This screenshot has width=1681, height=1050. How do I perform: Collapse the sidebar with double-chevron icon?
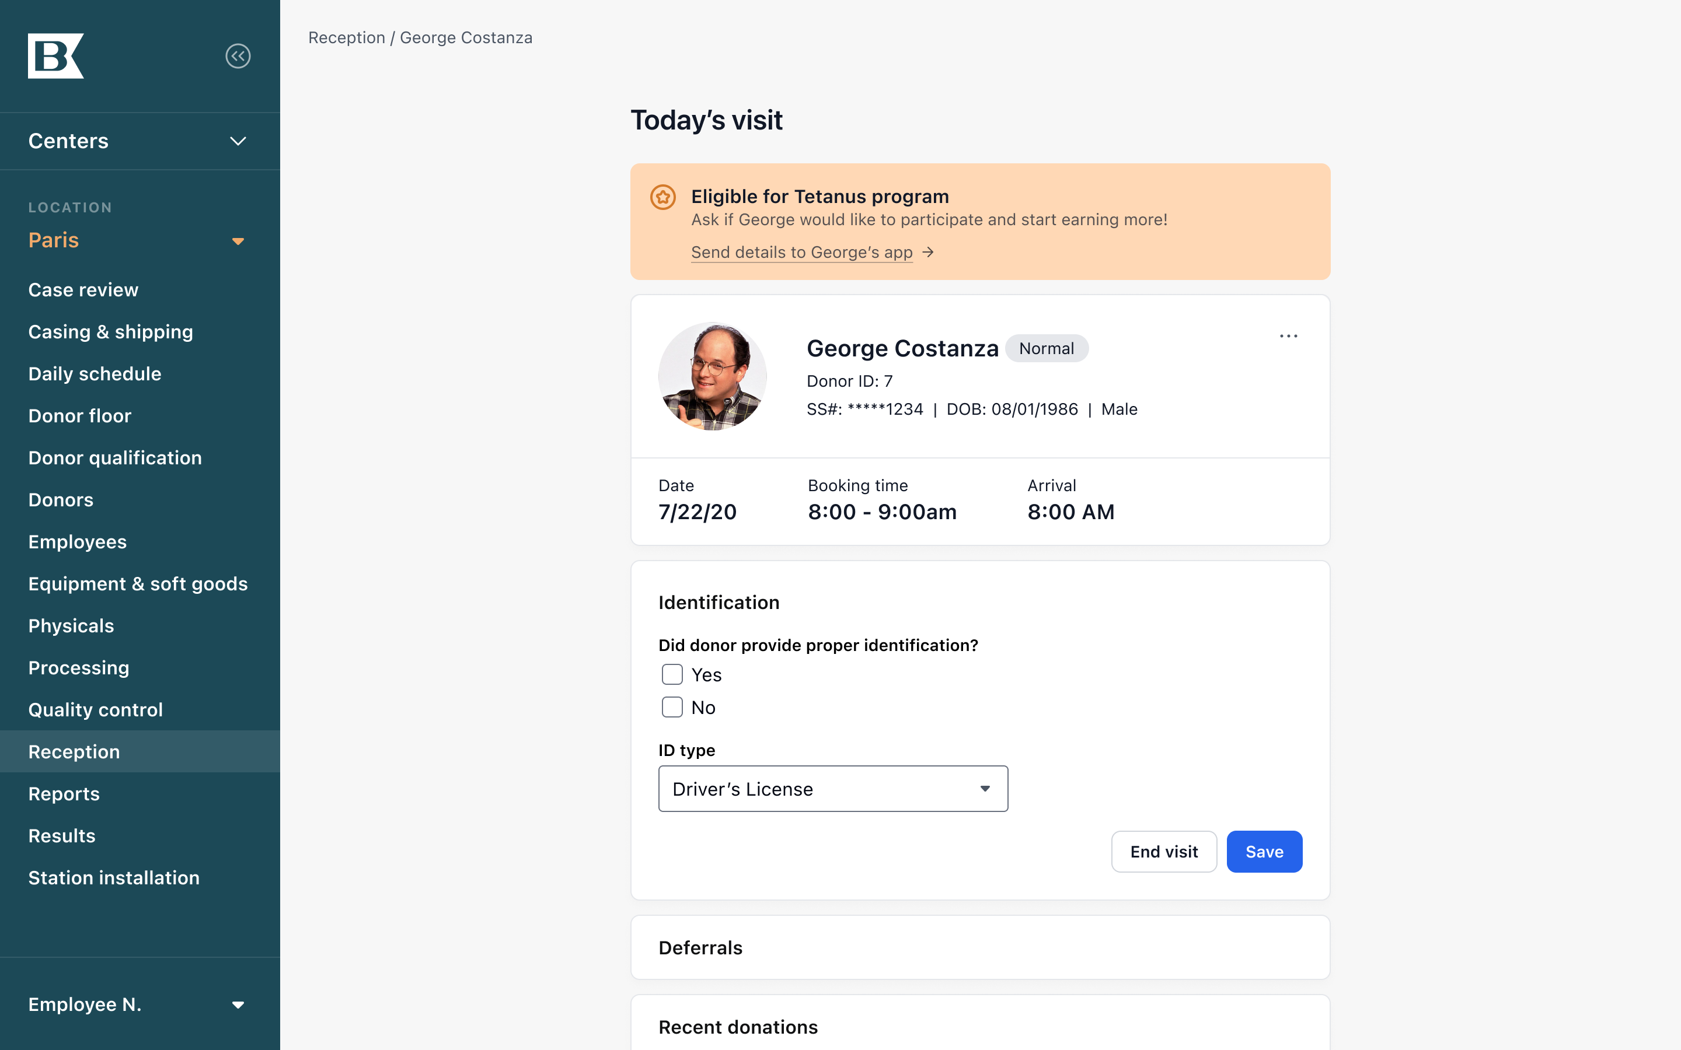[238, 56]
